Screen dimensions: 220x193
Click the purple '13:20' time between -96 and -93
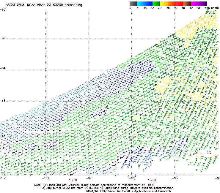click(x=152, y=180)
